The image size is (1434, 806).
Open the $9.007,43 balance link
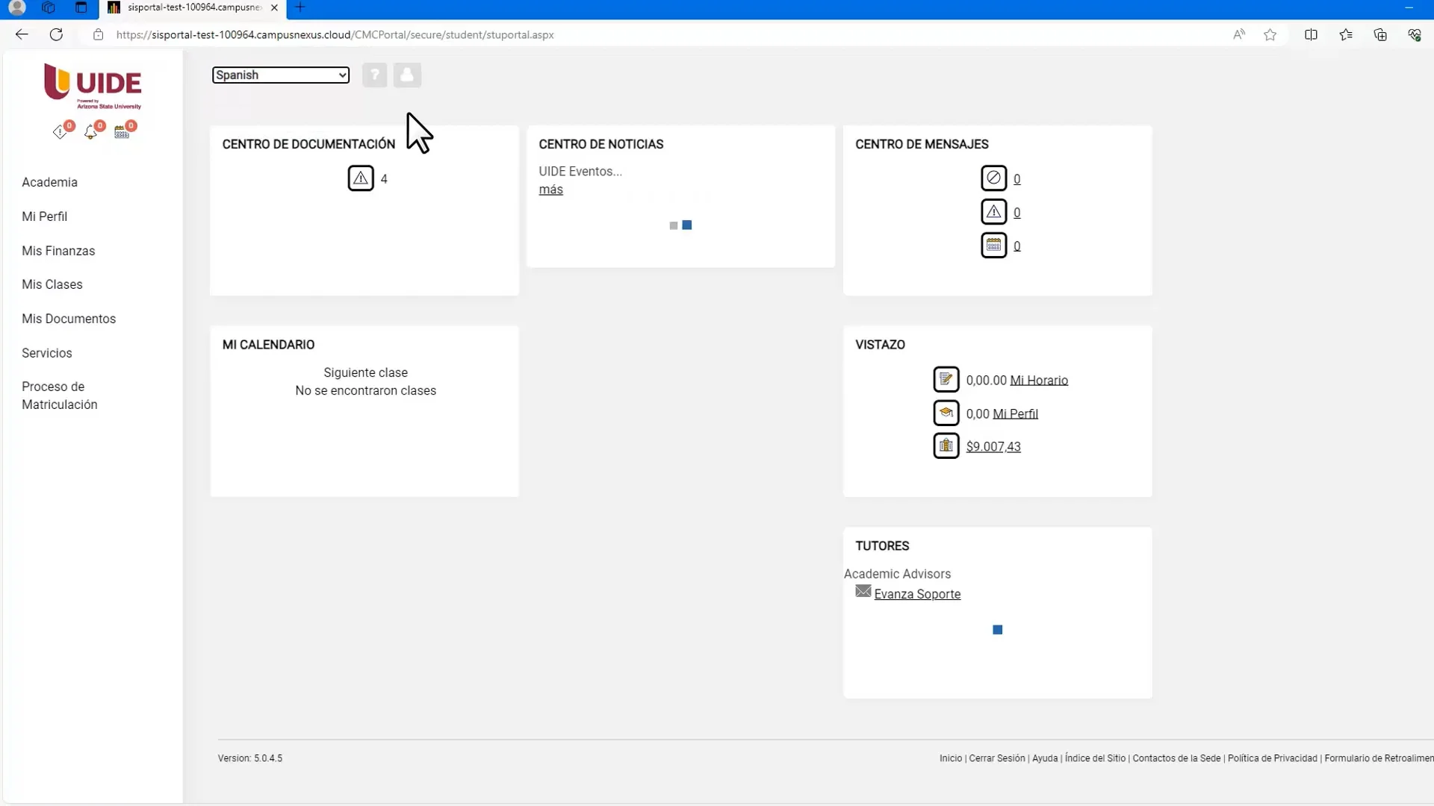tap(993, 446)
